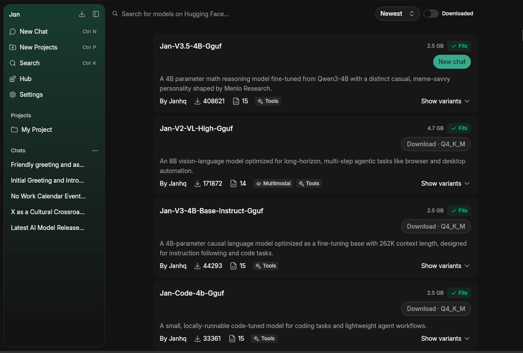Click the Settings gear icon
This screenshot has height=353, width=523.
click(x=13, y=95)
